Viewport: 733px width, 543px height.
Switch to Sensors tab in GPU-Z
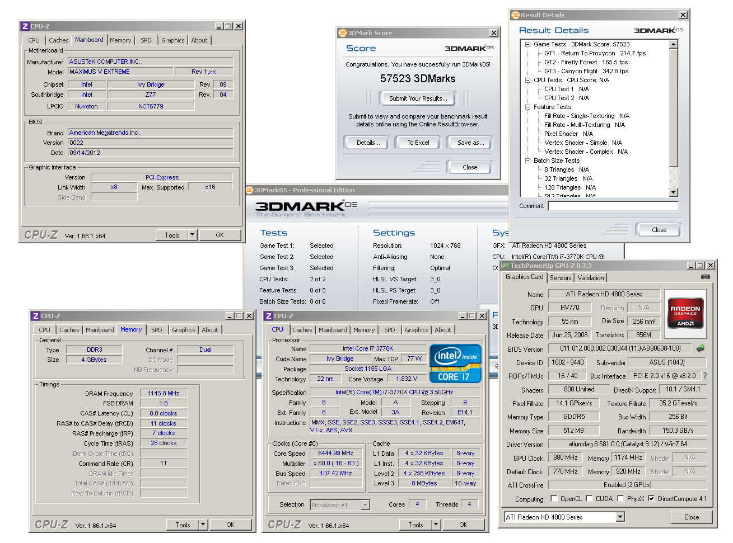tap(561, 278)
